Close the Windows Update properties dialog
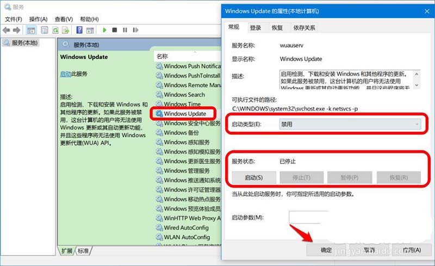Image resolution: width=435 pixels, height=266 pixels. click(x=427, y=11)
